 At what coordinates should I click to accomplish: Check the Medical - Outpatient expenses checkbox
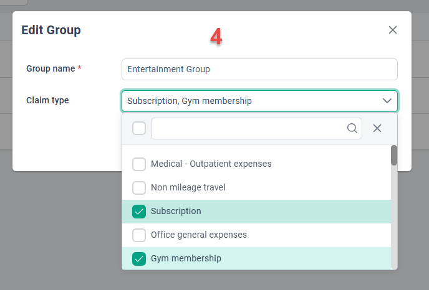click(139, 164)
